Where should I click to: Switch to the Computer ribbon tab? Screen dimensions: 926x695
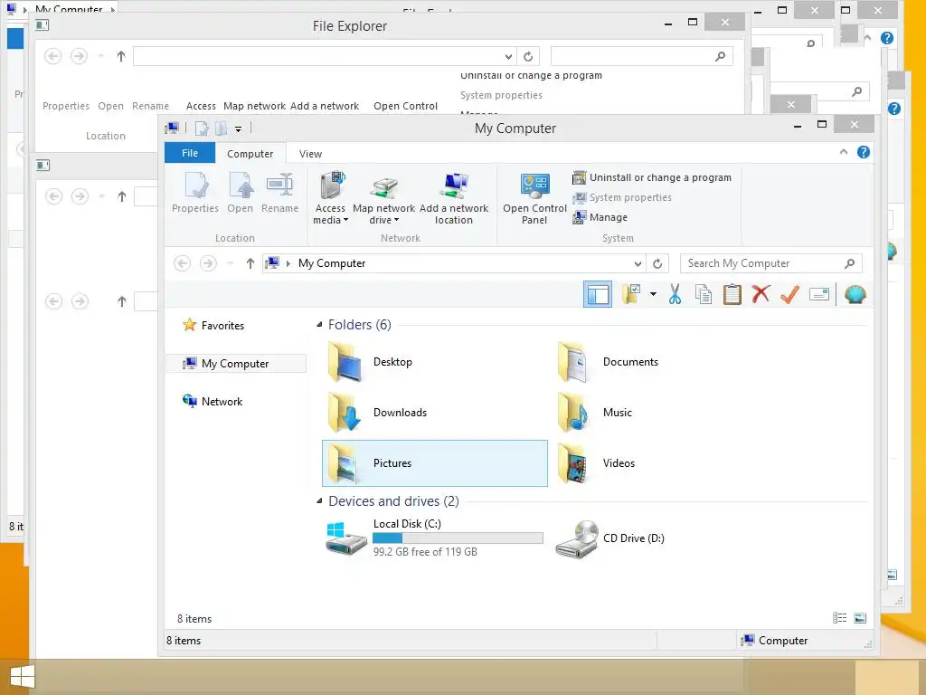click(x=250, y=154)
